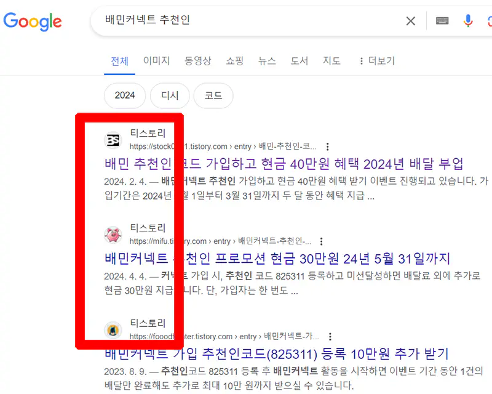Image resolution: width=492 pixels, height=394 pixels.
Task: Go to the 도서 tab
Action: (299, 60)
